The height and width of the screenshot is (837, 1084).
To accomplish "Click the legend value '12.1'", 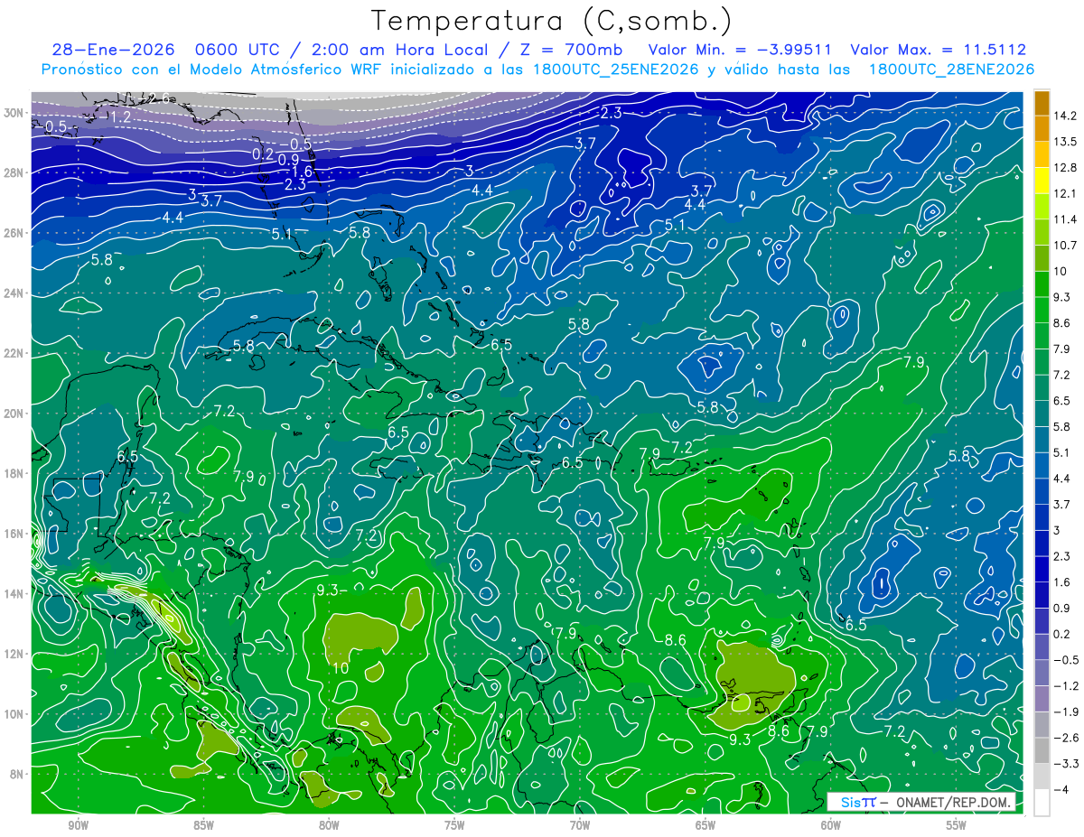I will point(1065,193).
